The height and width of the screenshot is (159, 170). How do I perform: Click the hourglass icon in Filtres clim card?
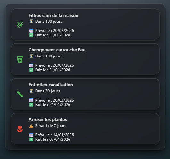(31, 21)
